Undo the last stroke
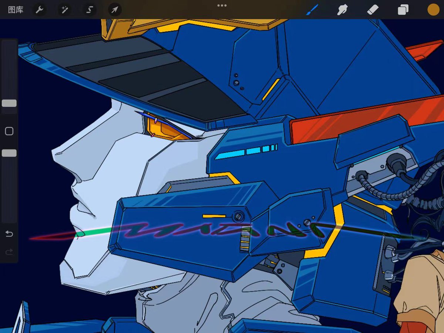This screenshot has width=444, height=333. click(x=9, y=234)
